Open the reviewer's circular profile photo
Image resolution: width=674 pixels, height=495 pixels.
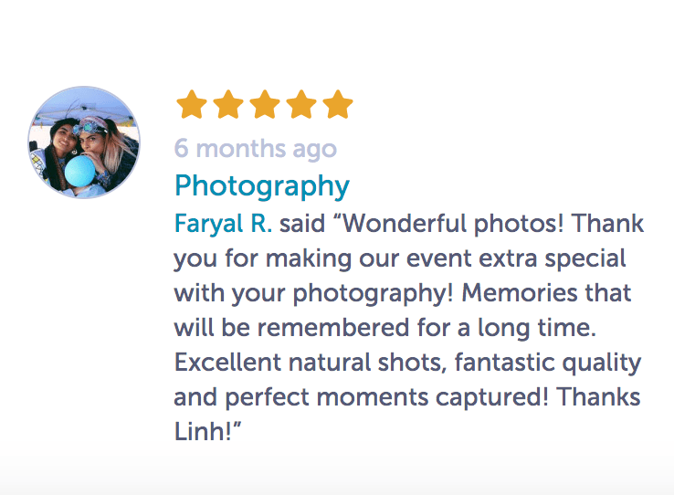point(84,142)
